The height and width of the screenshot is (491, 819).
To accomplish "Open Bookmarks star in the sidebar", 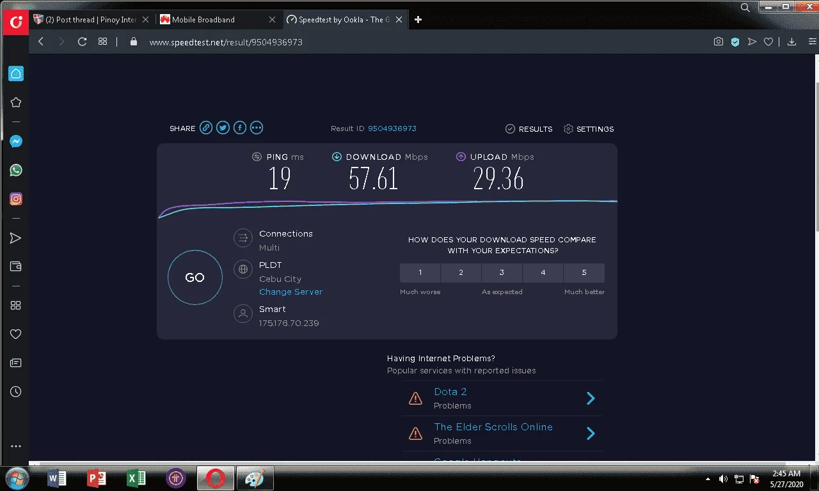I will click(x=16, y=102).
